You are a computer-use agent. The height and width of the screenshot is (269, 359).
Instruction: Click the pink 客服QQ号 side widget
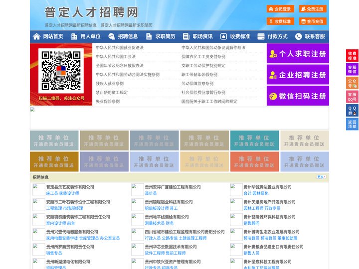352,97
